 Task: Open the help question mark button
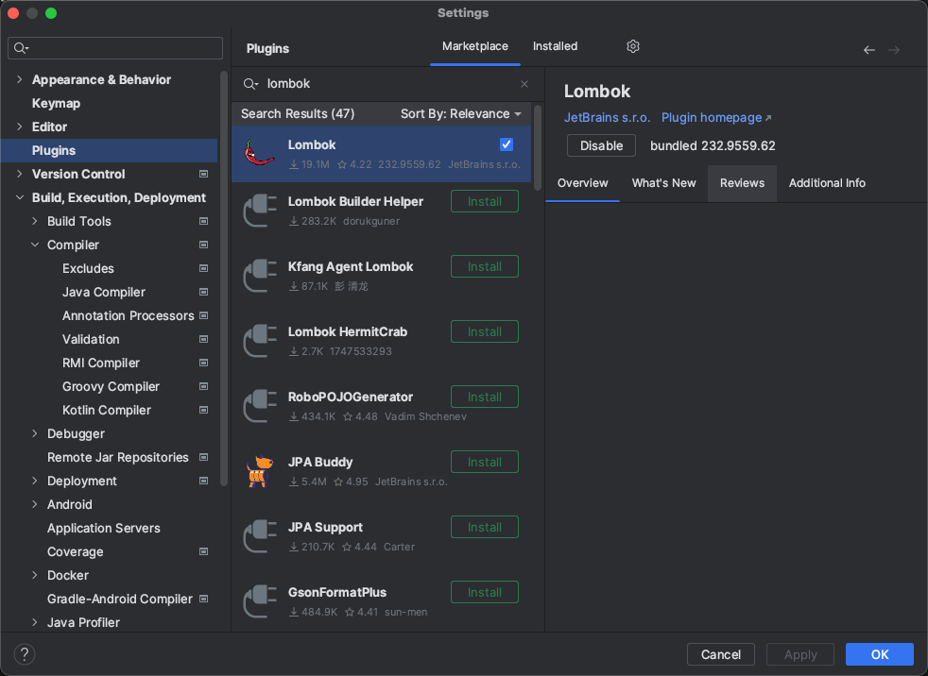pyautogui.click(x=25, y=654)
